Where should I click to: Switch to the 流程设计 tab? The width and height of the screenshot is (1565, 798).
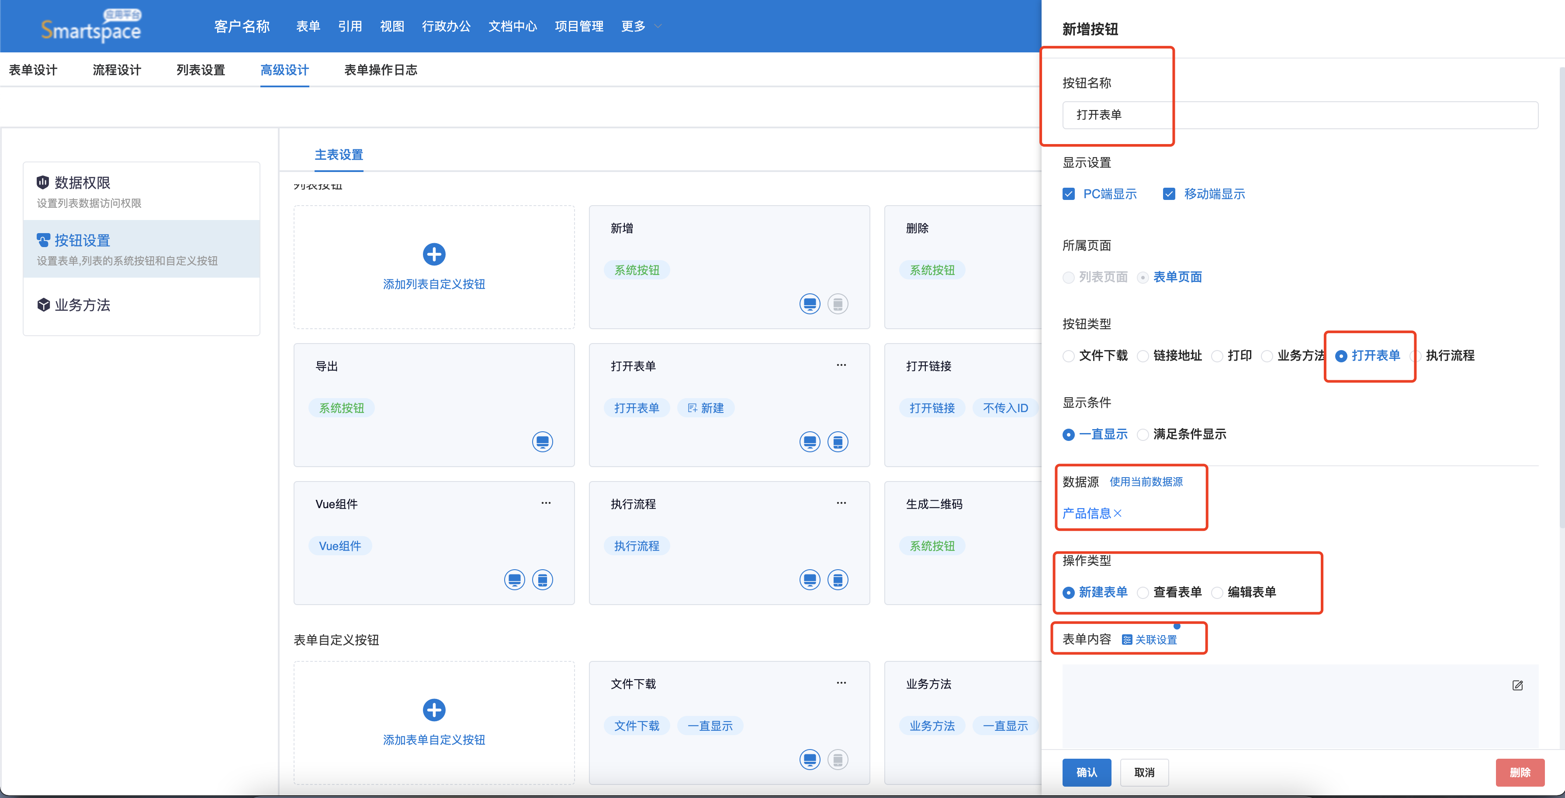(x=117, y=70)
